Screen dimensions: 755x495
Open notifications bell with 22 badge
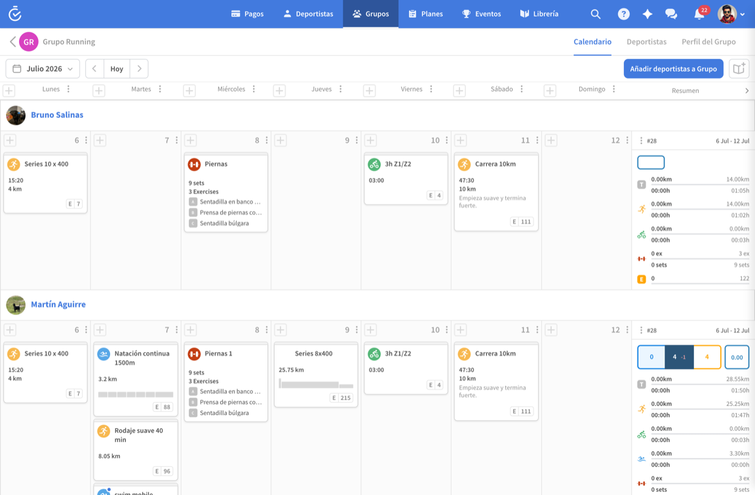(700, 14)
